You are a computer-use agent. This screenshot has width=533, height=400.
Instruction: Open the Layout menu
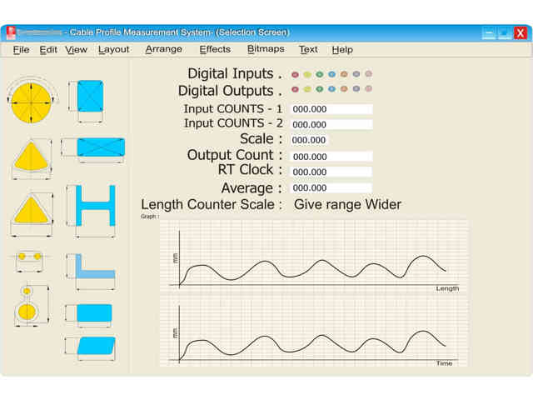(114, 49)
